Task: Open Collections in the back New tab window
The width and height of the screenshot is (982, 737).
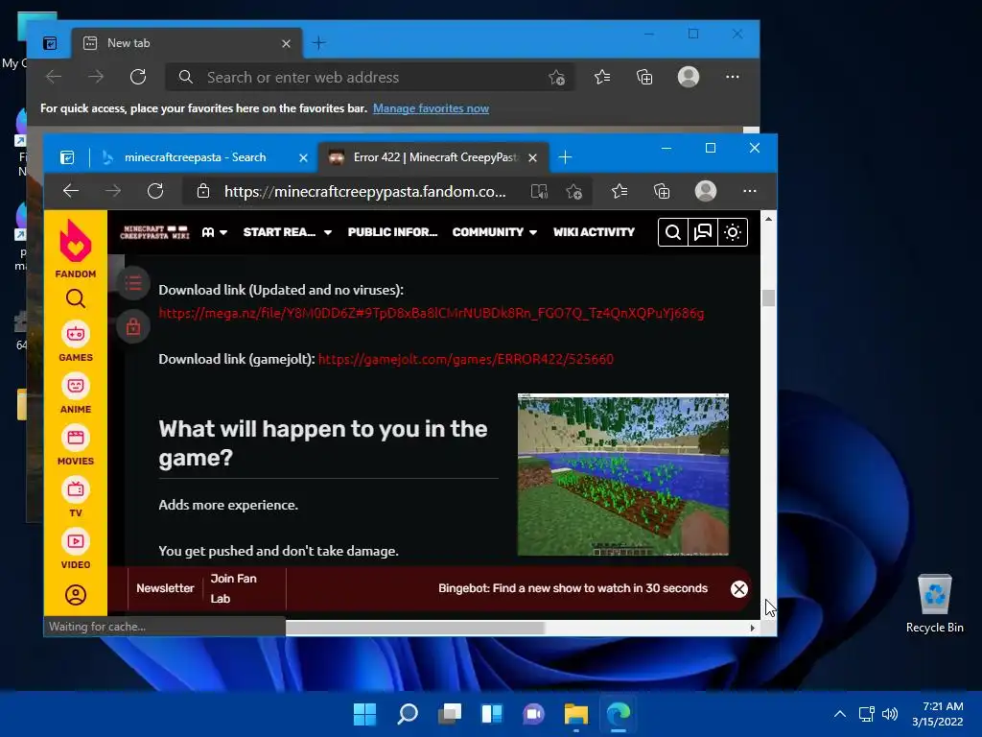Action: [x=644, y=77]
